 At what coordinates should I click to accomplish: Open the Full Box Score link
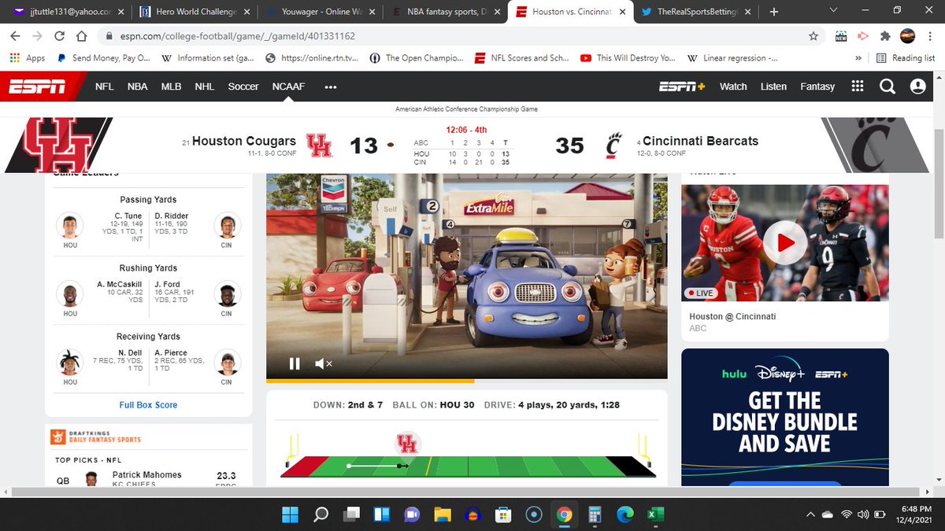point(149,405)
